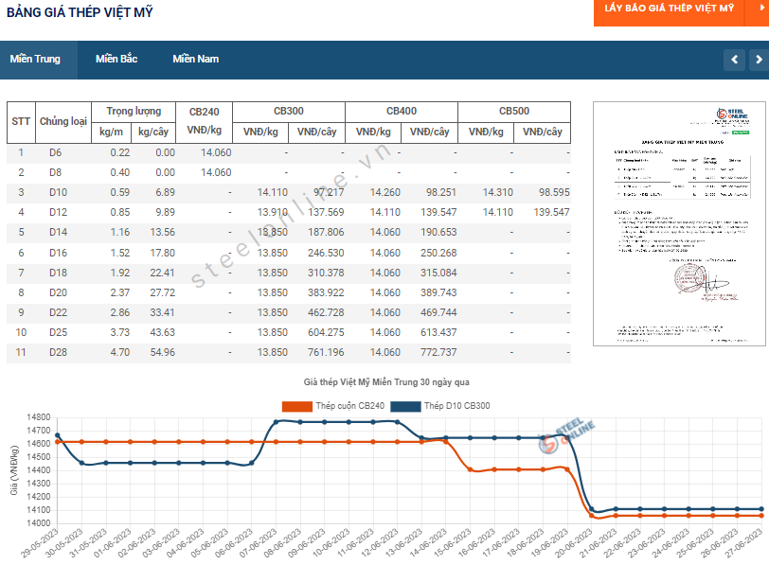Image resolution: width=769 pixels, height=565 pixels.
Task: Select the D8 row label
Action: click(56, 172)
